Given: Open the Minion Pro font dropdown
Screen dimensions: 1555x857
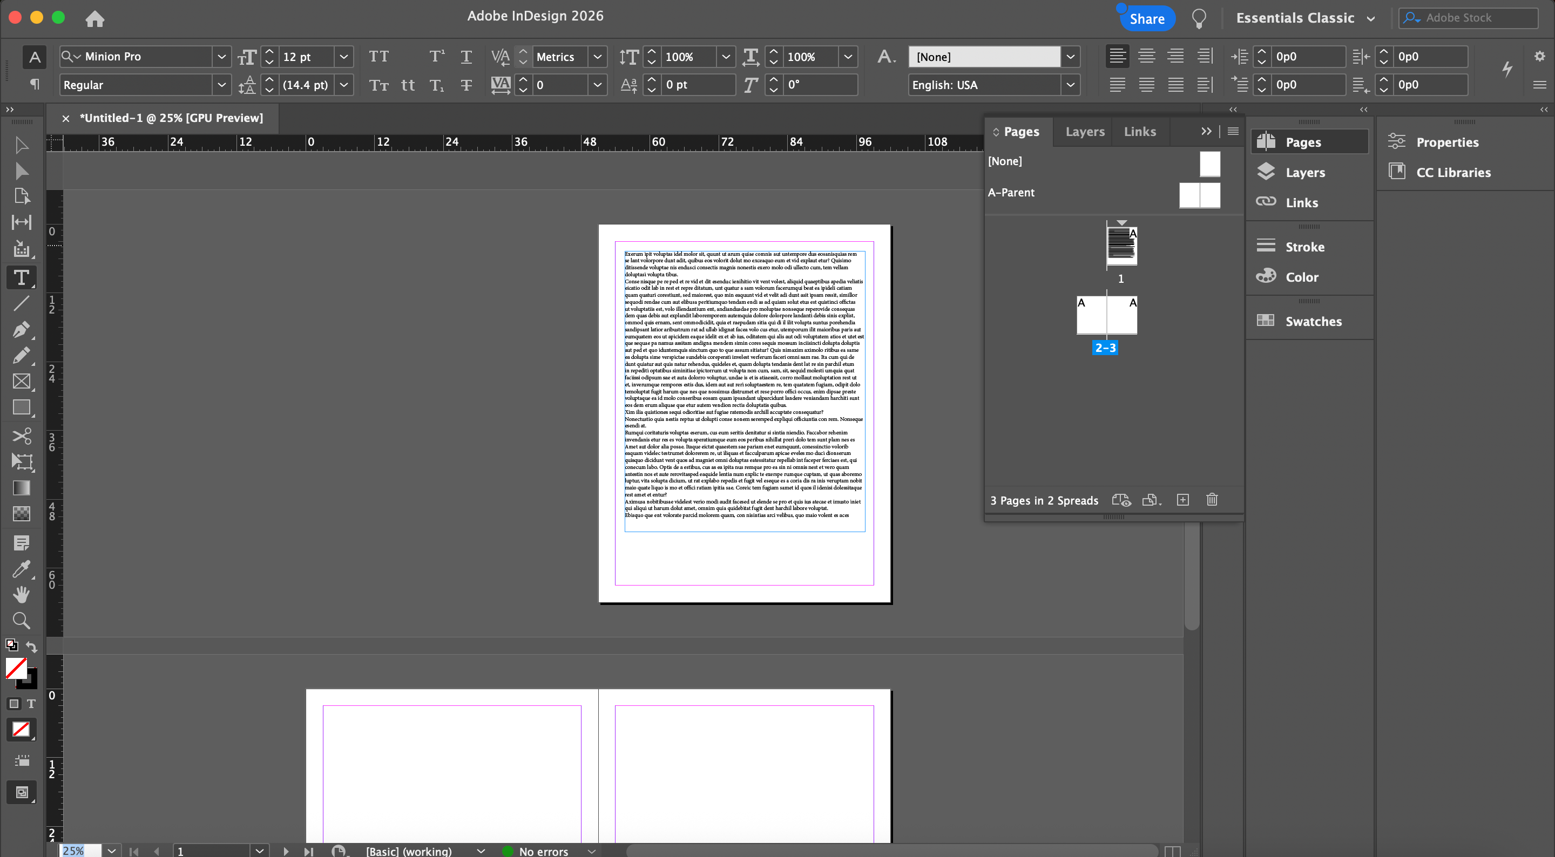Looking at the screenshot, I should click(x=221, y=57).
